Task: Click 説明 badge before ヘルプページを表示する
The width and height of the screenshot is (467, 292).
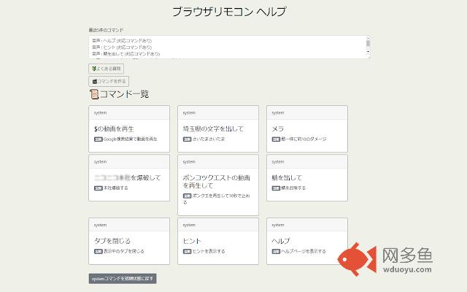Action: [276, 251]
